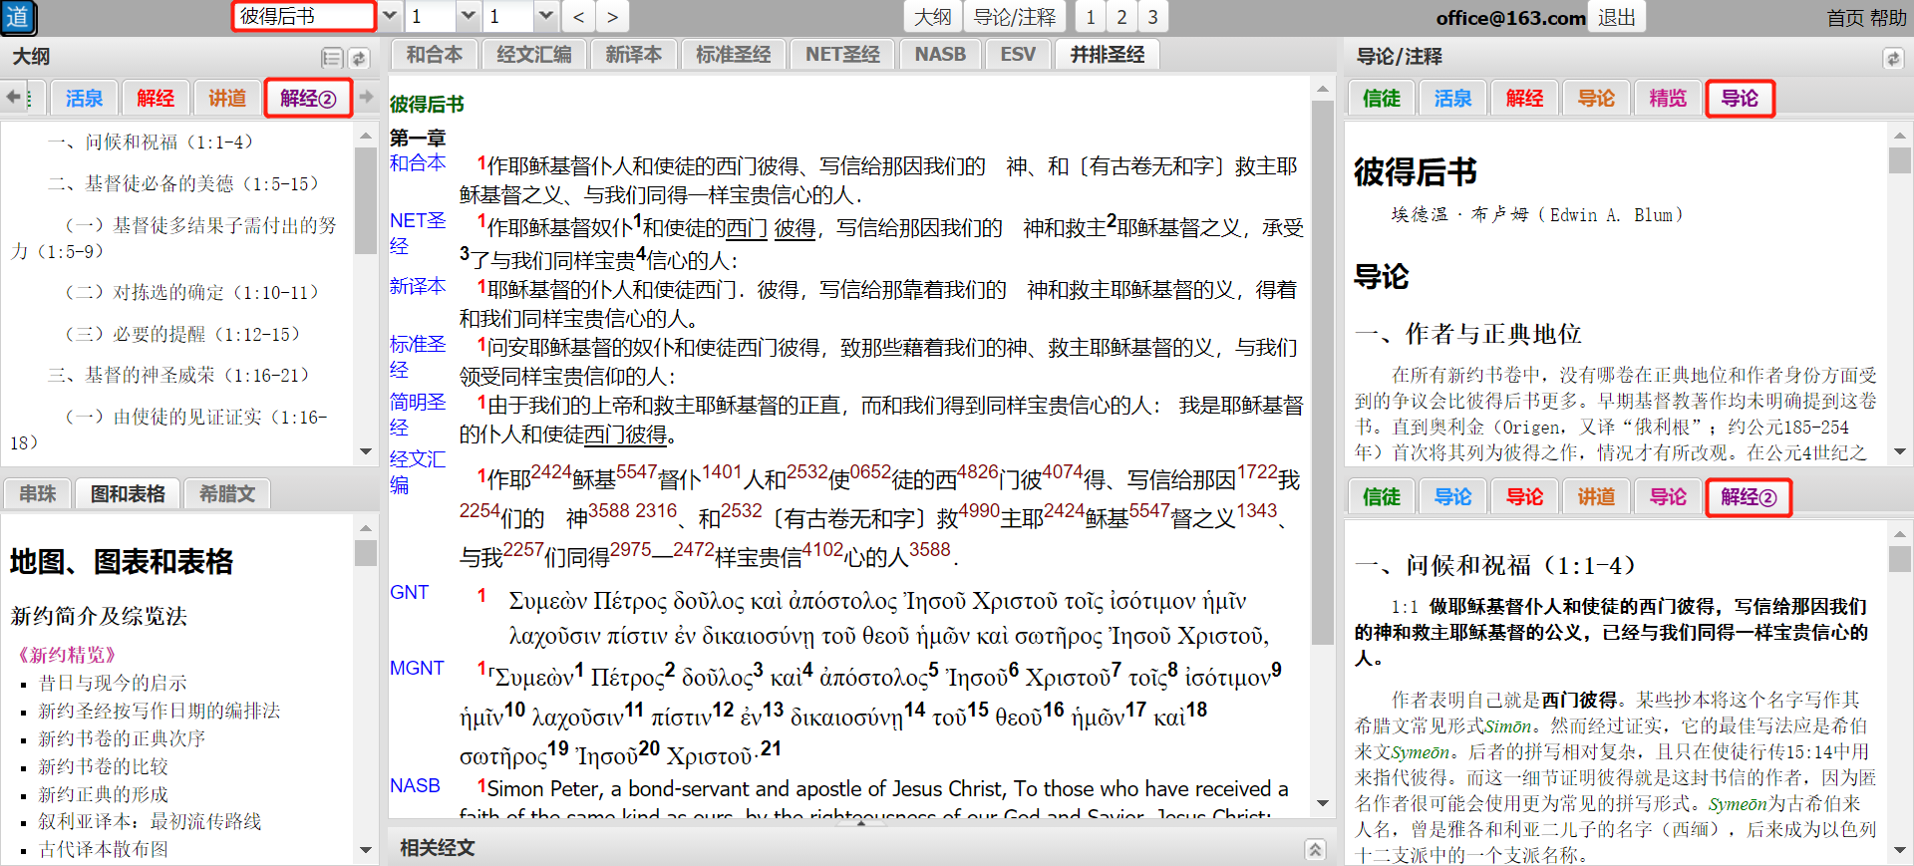Go to previous chapter with < button
Image resolution: width=1914 pixels, height=866 pixels.
[578, 17]
